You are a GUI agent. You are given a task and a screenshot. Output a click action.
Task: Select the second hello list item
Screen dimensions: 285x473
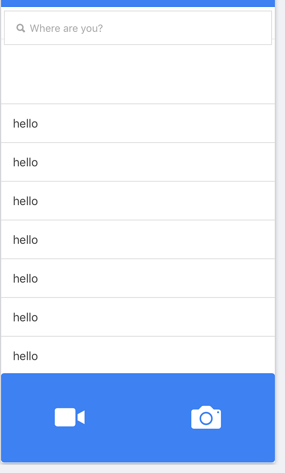138,162
